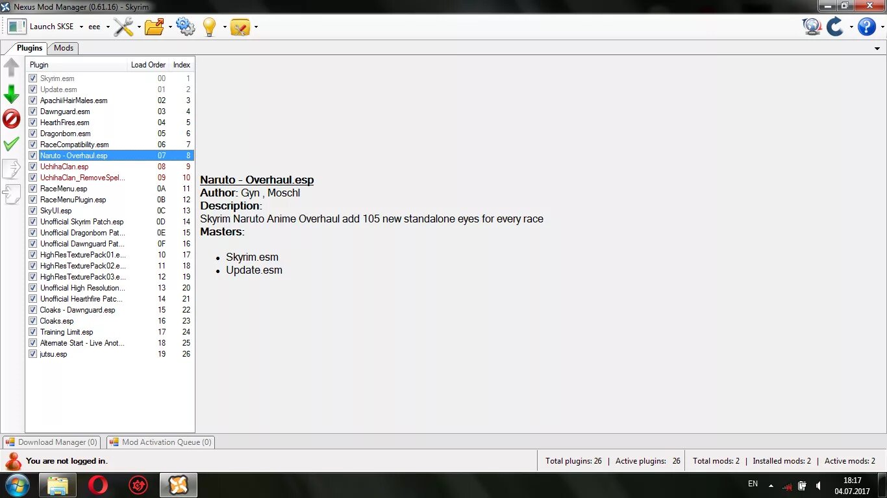Click the blue refresh update icon
The height and width of the screenshot is (498, 887).
[835, 27]
